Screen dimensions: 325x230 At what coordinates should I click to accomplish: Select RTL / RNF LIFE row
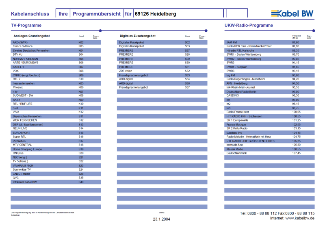pos(56,104)
